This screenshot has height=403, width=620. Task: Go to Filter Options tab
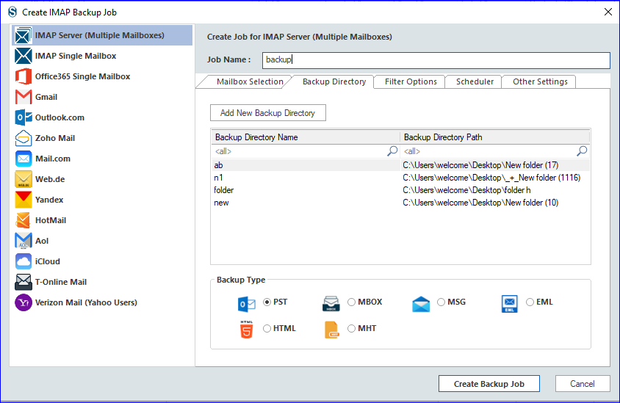tap(411, 81)
